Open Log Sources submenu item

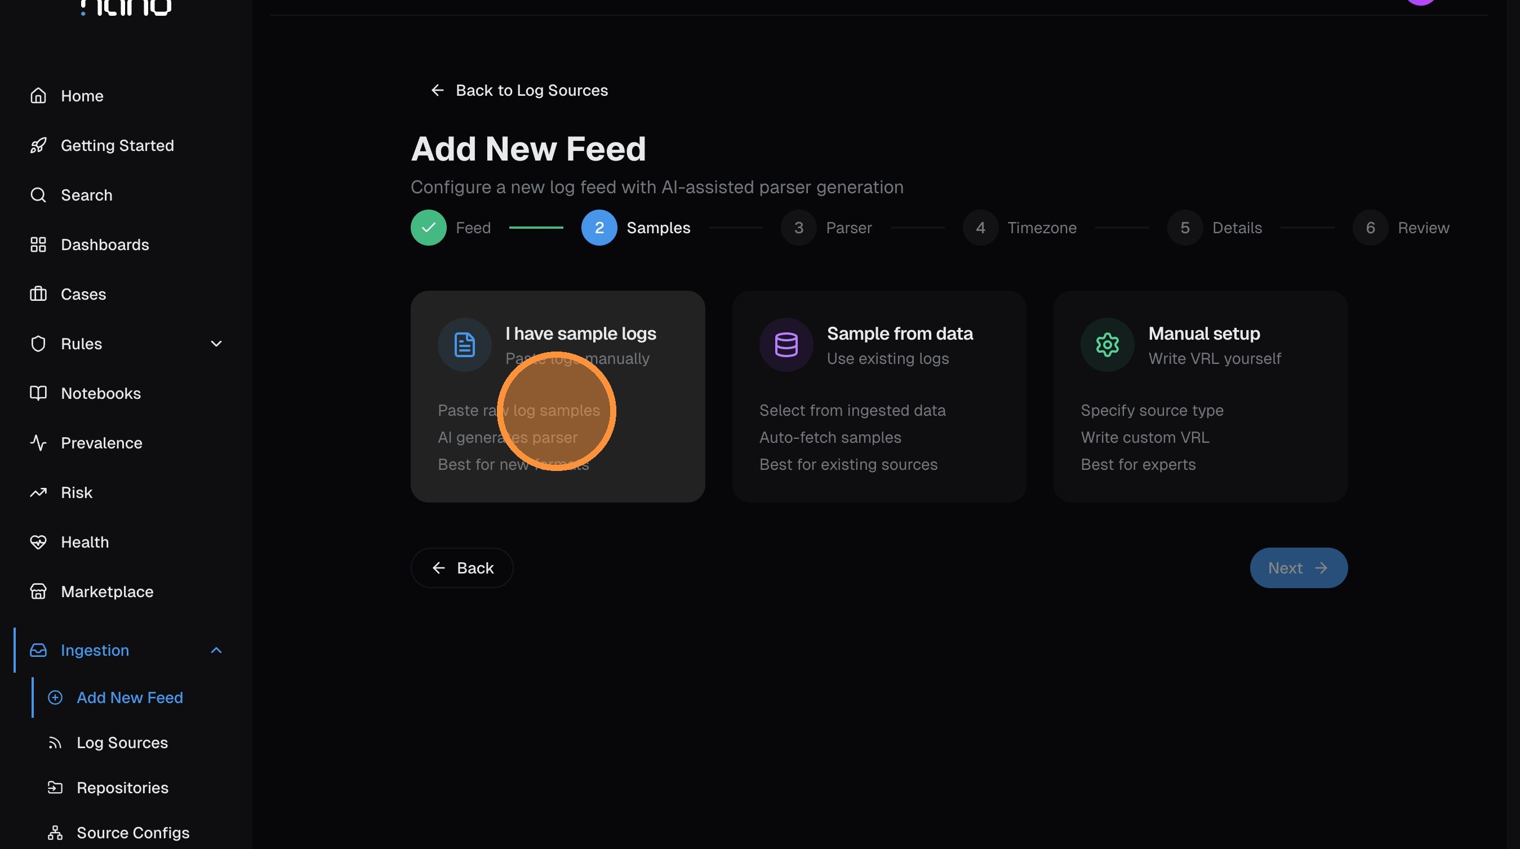click(x=122, y=742)
